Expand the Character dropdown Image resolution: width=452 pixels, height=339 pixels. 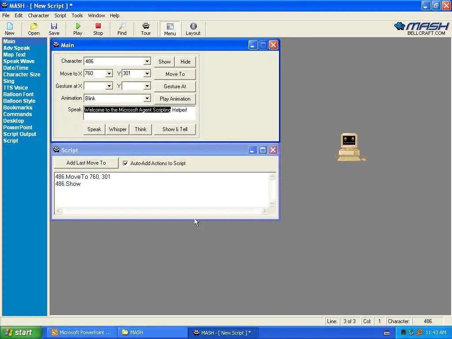147,61
